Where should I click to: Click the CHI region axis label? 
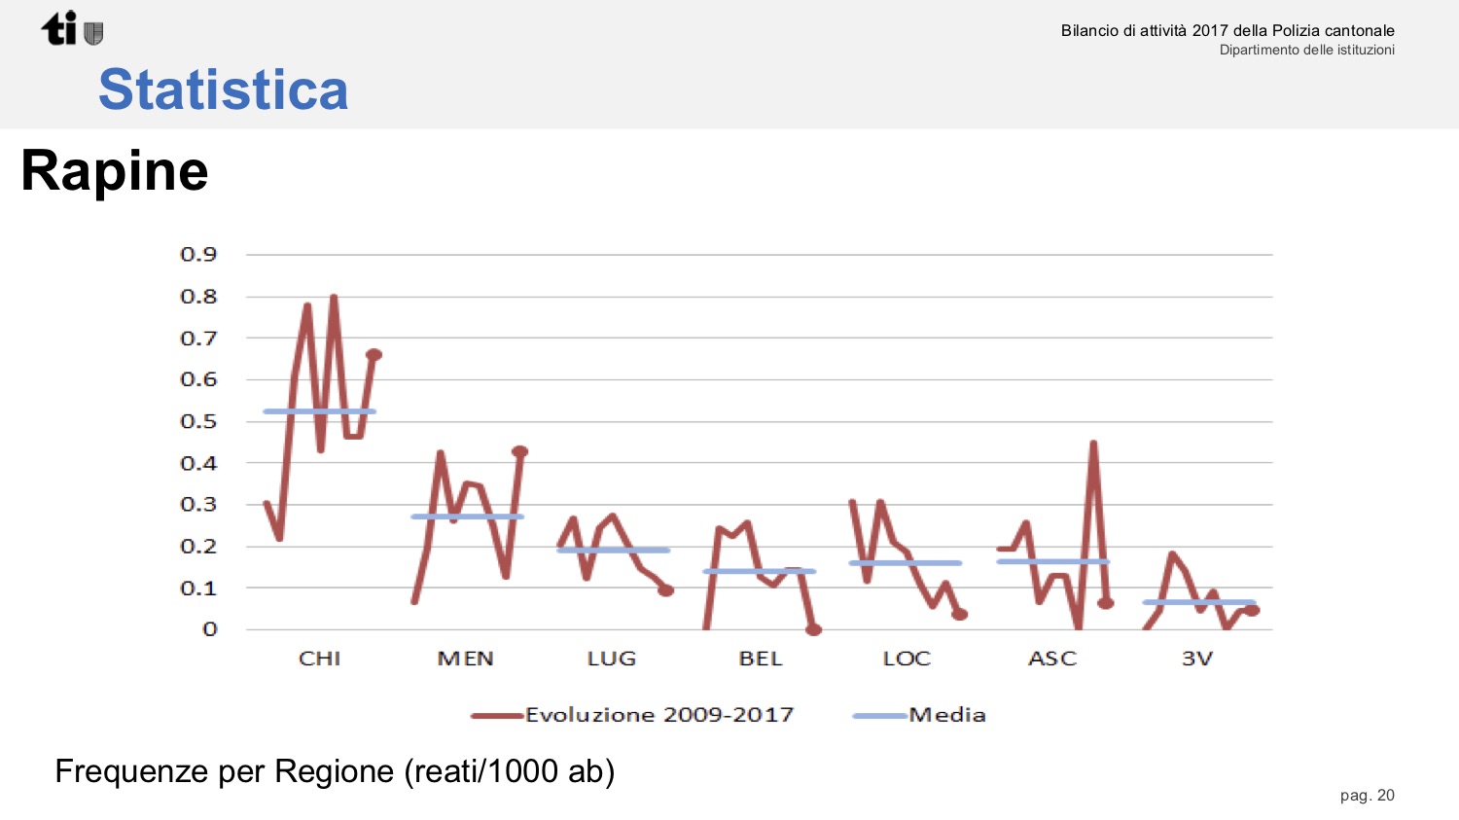[319, 659]
